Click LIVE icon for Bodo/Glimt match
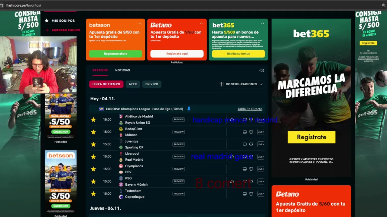 tap(261, 132)
